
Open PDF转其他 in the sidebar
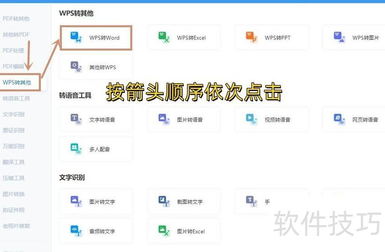[x=16, y=19]
